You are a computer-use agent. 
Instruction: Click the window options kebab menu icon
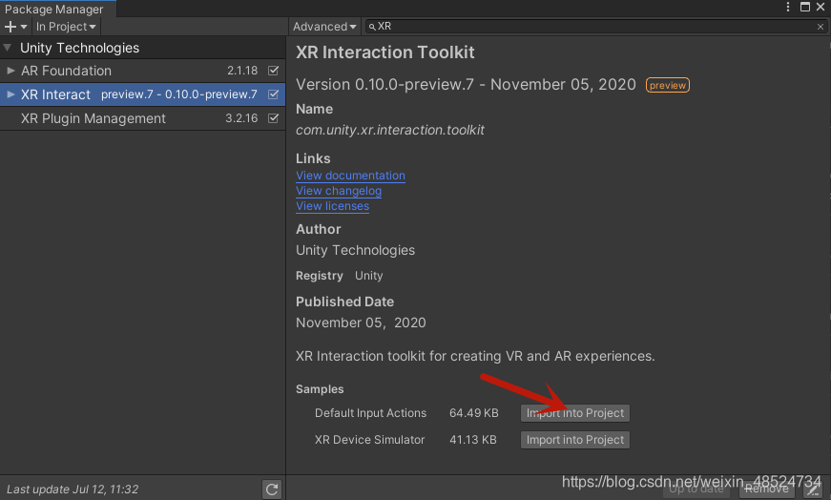point(784,8)
